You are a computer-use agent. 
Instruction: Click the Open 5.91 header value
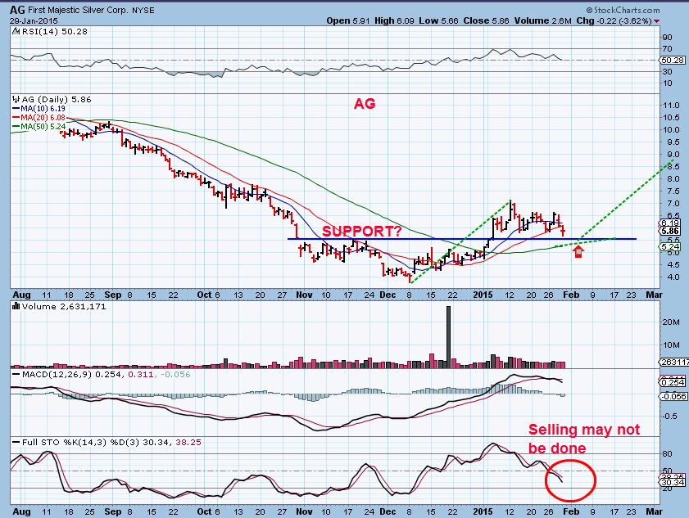(x=348, y=20)
